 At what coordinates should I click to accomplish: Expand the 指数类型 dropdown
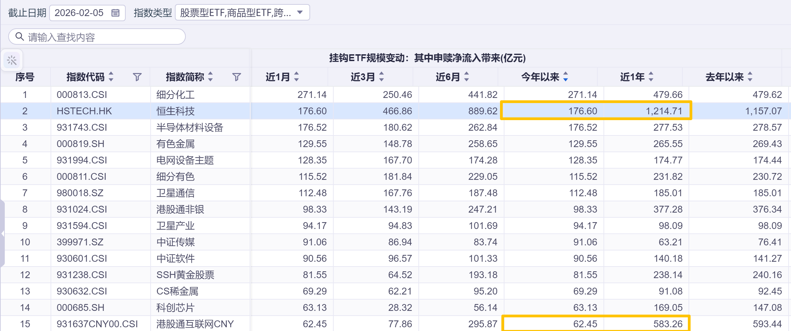pos(300,13)
